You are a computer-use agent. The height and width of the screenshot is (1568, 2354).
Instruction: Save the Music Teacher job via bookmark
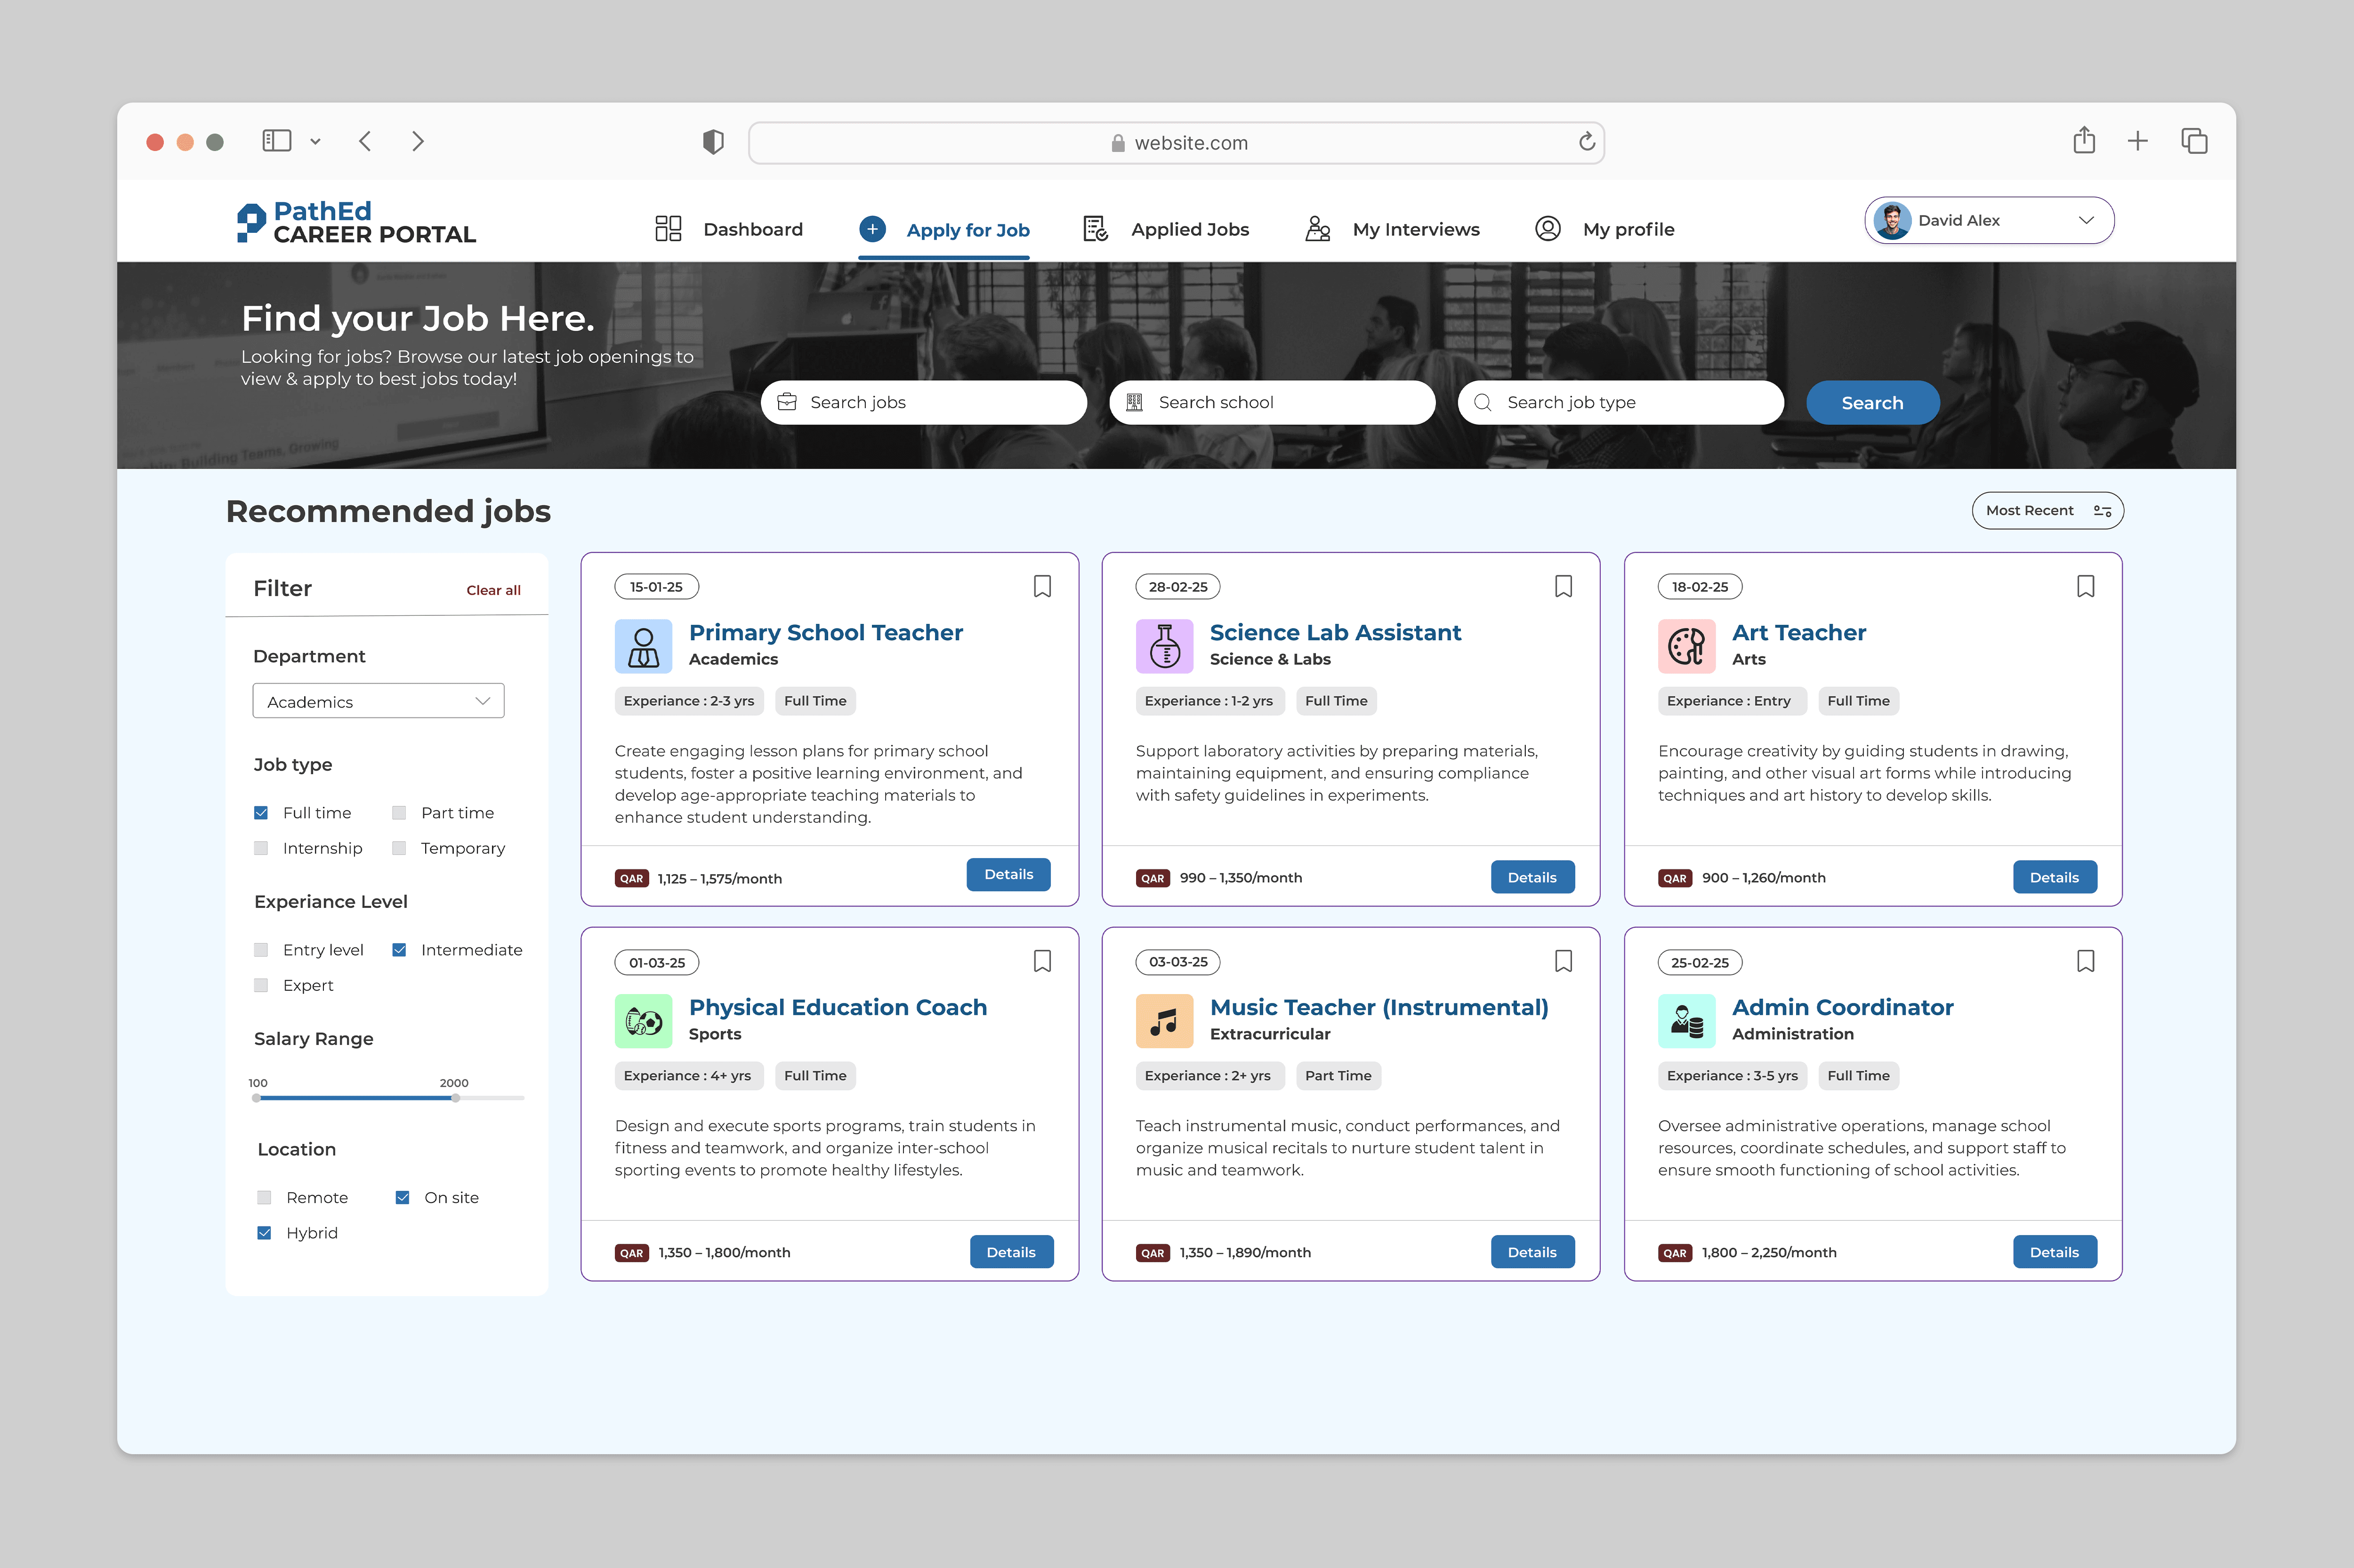pyautogui.click(x=1564, y=961)
